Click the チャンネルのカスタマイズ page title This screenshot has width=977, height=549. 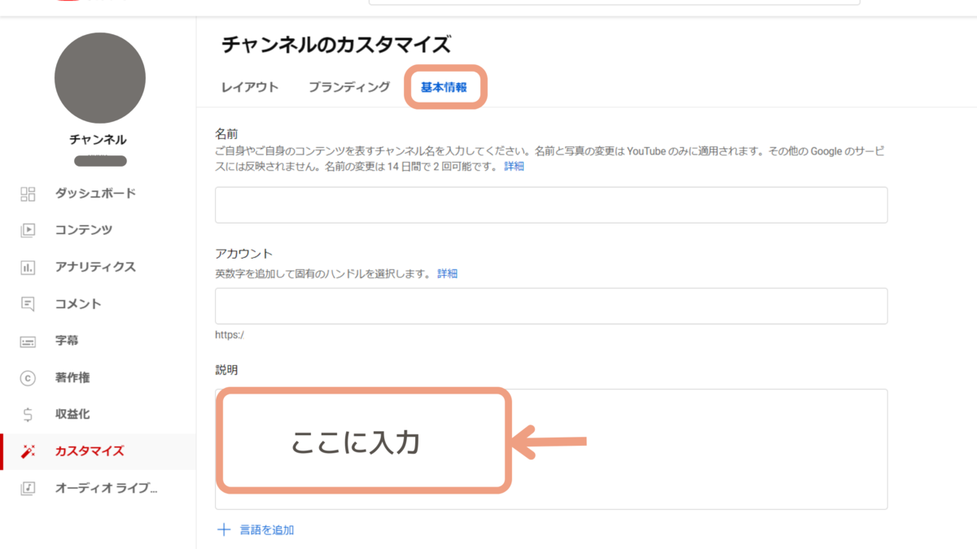[x=336, y=45]
